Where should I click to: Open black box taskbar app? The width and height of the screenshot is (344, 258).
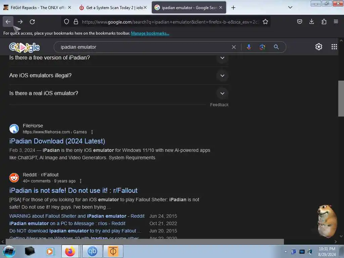[x=30, y=251]
